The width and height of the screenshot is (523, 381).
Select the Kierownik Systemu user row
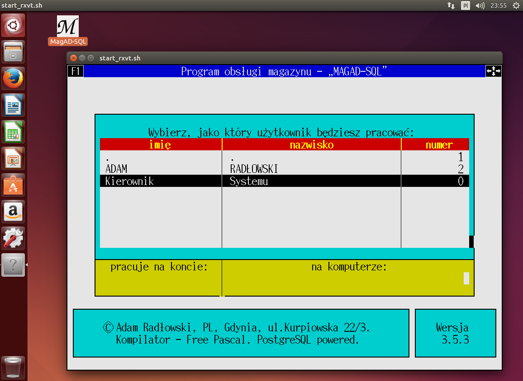point(158,181)
